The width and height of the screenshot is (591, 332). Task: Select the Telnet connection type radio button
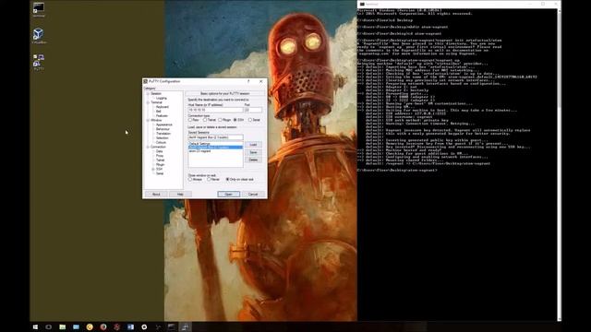coord(205,120)
